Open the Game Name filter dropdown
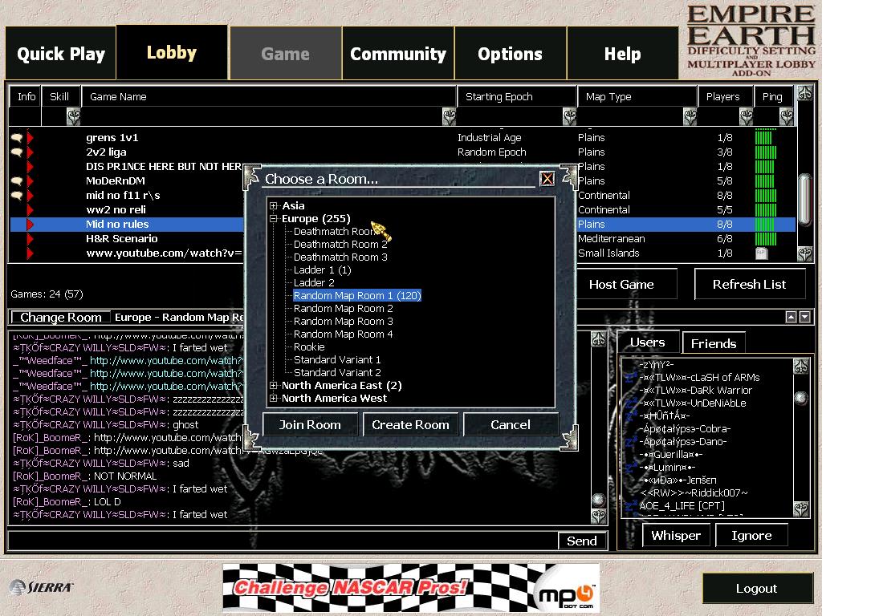Image resolution: width=875 pixels, height=616 pixels. (x=450, y=117)
